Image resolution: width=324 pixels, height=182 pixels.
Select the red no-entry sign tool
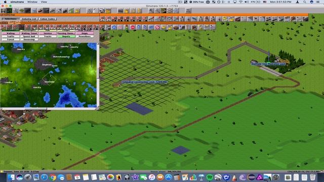point(133,27)
